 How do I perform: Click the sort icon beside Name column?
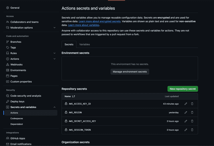(74, 96)
